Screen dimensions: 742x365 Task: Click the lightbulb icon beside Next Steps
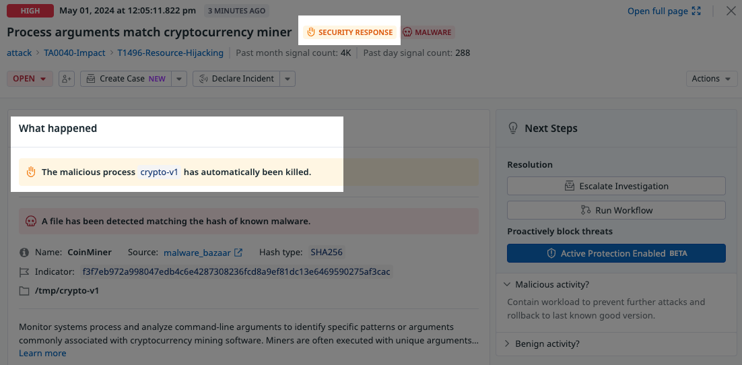tap(513, 129)
